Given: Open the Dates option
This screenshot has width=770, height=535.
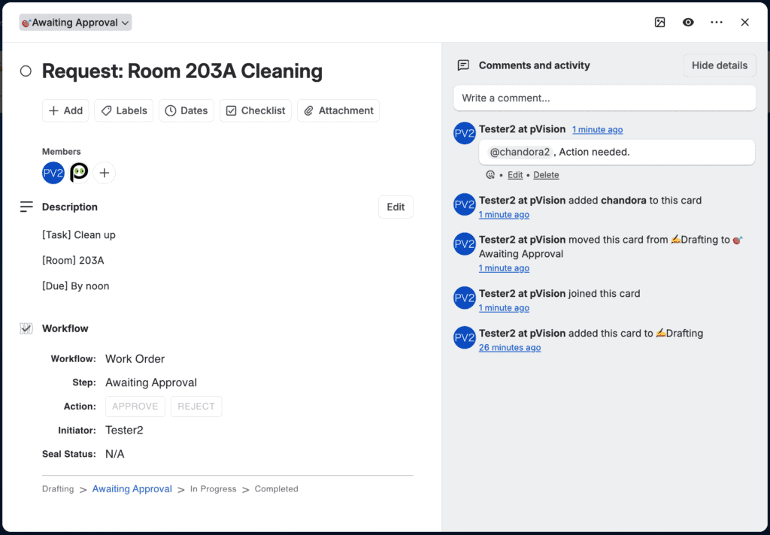Looking at the screenshot, I should [x=186, y=110].
